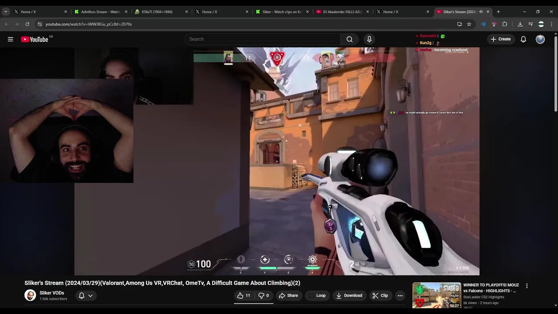Screen dimensions: 558x314
Task: Dislike the video with thumbs down
Action: tap(264, 296)
